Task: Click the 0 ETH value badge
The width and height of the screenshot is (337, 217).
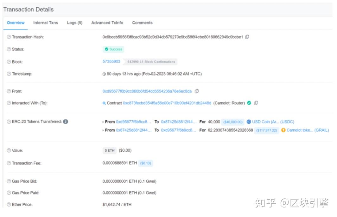Action: pos(109,150)
